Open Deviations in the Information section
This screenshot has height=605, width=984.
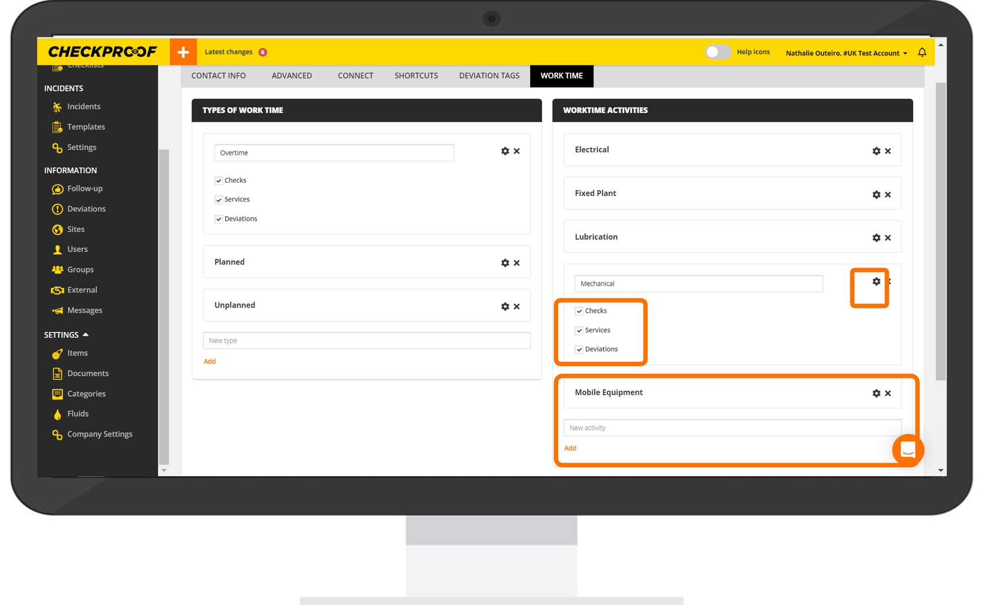(x=86, y=209)
